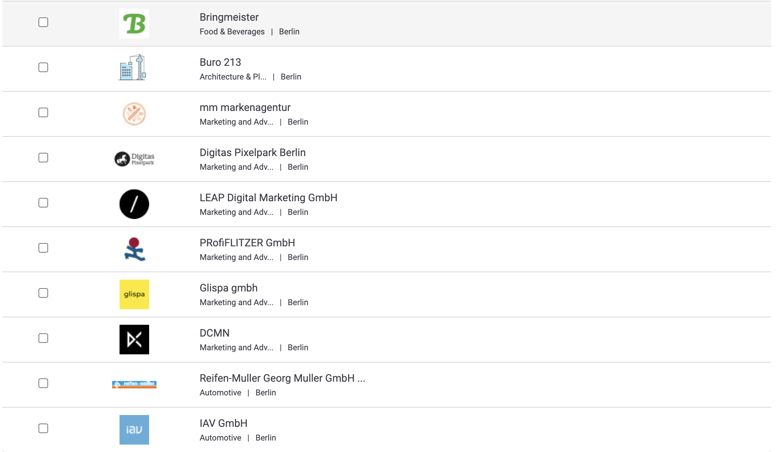776x452 pixels.
Task: Click Berlin location in DCMN row
Action: 298,348
